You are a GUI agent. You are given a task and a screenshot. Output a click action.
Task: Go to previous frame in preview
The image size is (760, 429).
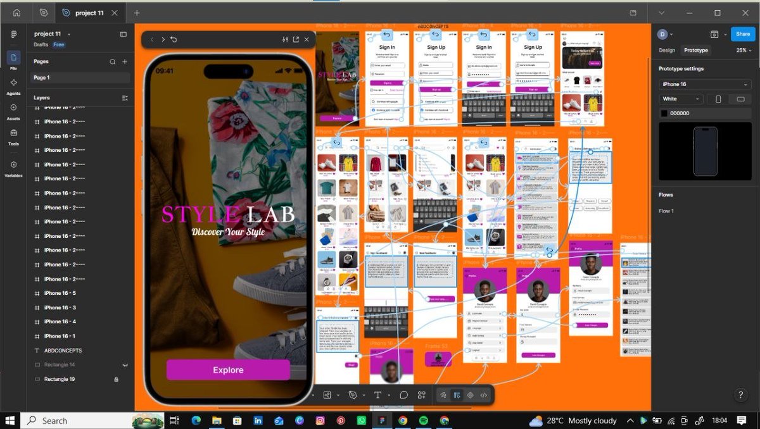point(152,39)
